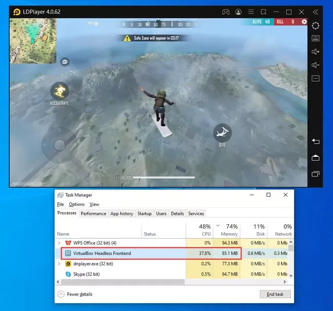Viewport: 333px width, 311px height.
Task: Click the dnplayer.exe process icon
Action: tap(68, 264)
